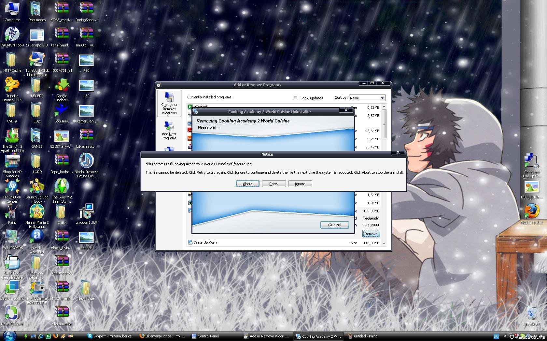This screenshot has width=547, height=341.
Task: Switch to Skype taskbar button
Action: [110, 336]
